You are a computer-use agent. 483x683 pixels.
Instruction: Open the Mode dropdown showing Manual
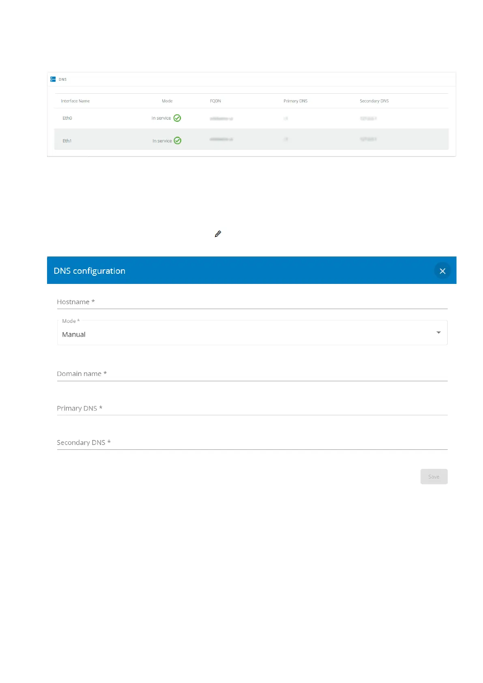point(252,333)
